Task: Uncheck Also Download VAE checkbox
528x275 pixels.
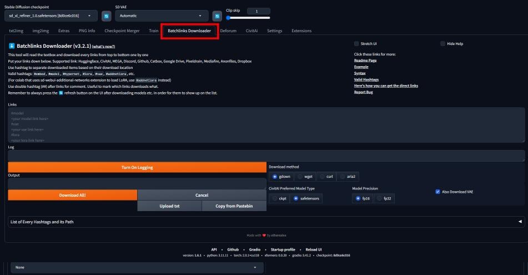Action: coord(438,192)
